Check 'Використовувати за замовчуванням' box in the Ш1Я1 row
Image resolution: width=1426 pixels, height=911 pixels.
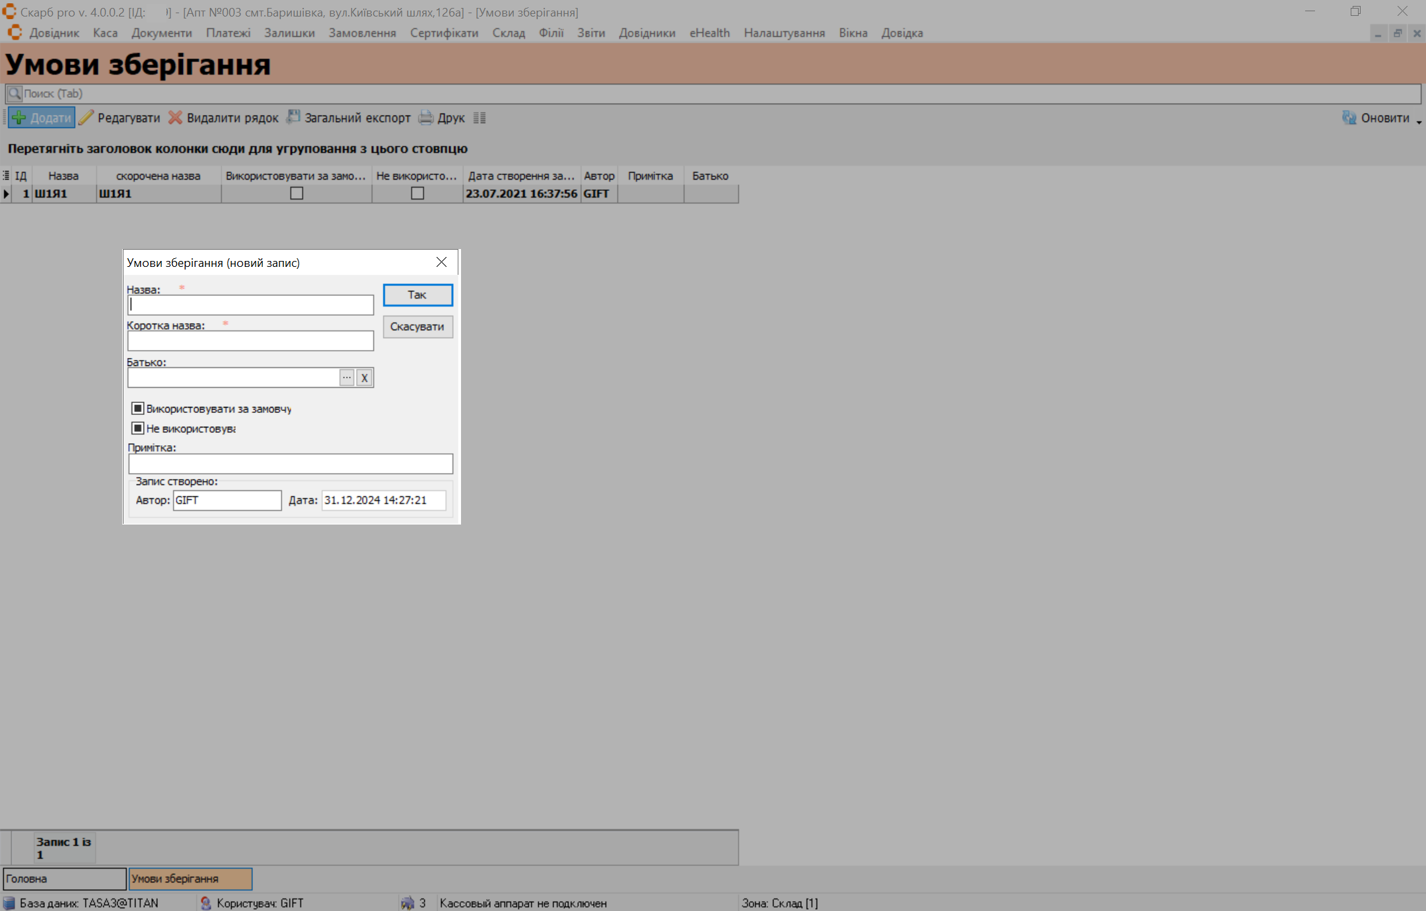297,194
